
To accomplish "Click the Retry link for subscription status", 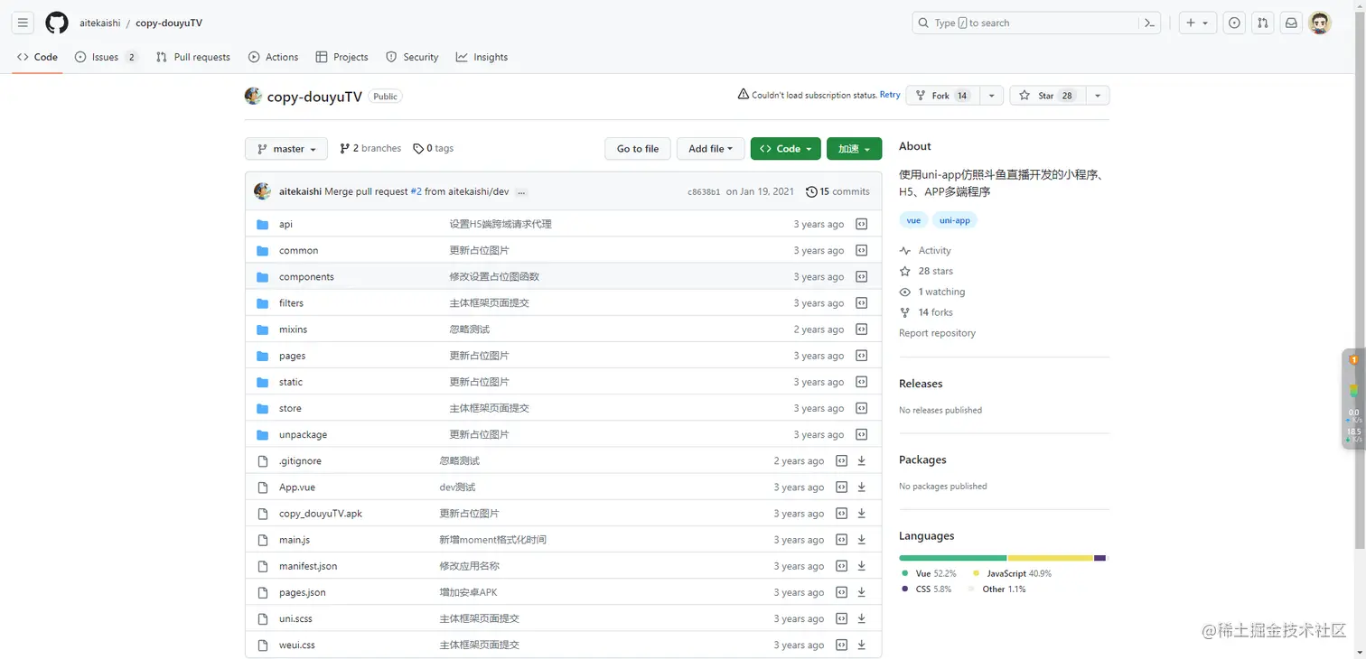I will point(890,95).
